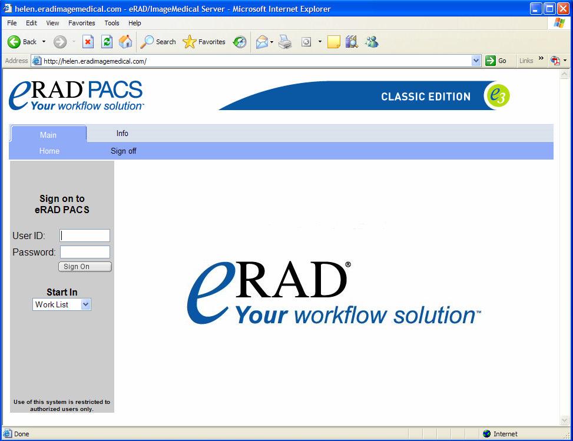The image size is (573, 441).
Task: Click the Stop loading icon
Action: (88, 42)
